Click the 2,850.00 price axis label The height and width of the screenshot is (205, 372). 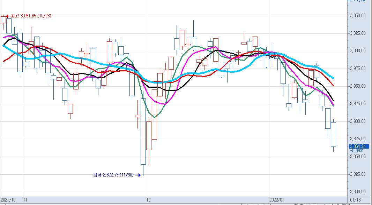pyautogui.click(x=358, y=157)
